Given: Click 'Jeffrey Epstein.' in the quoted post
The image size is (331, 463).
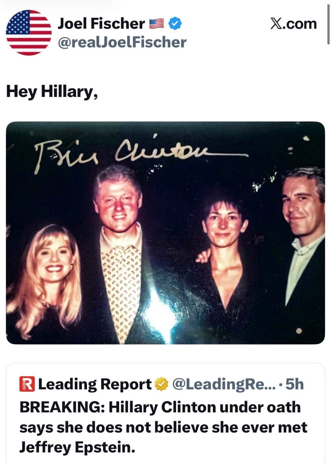Looking at the screenshot, I should (x=77, y=447).
